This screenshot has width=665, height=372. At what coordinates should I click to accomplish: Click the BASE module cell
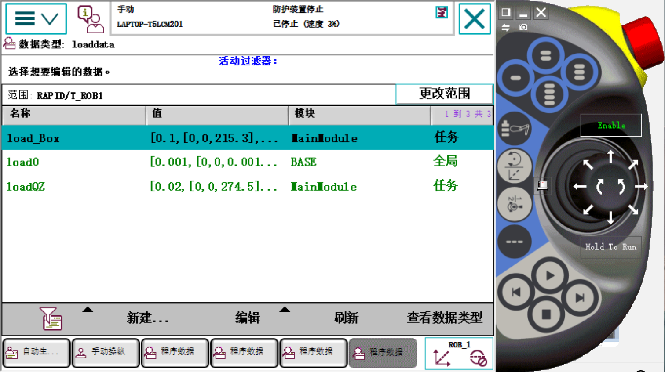click(x=303, y=162)
